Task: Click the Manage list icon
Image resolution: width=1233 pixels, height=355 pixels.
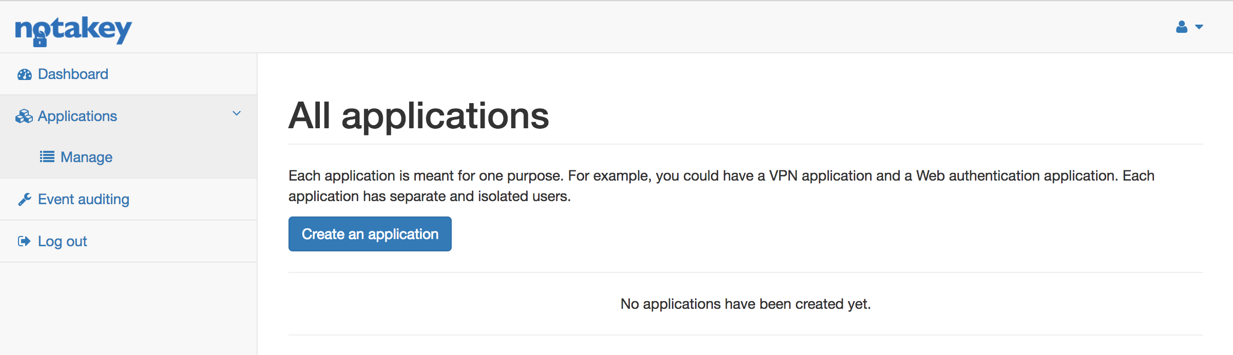Action: (x=47, y=156)
